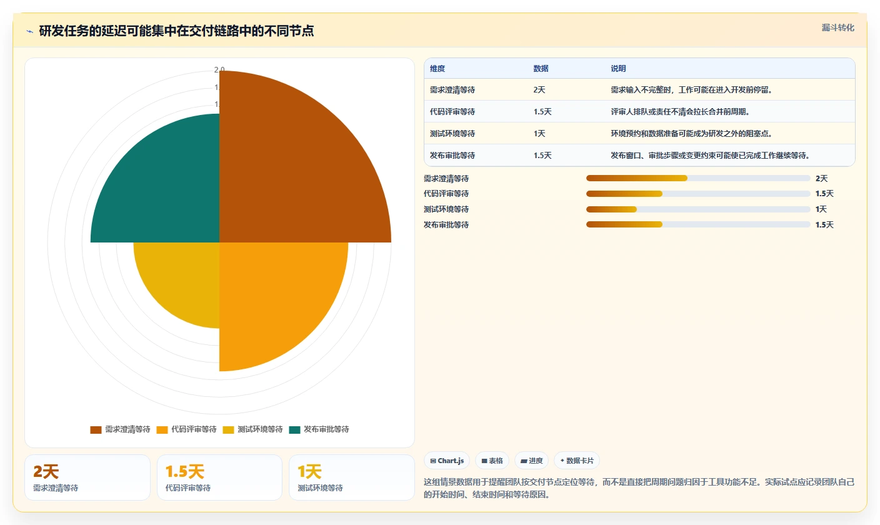The image size is (880, 525).
Task: Click the 数据 column header
Action: click(x=541, y=69)
